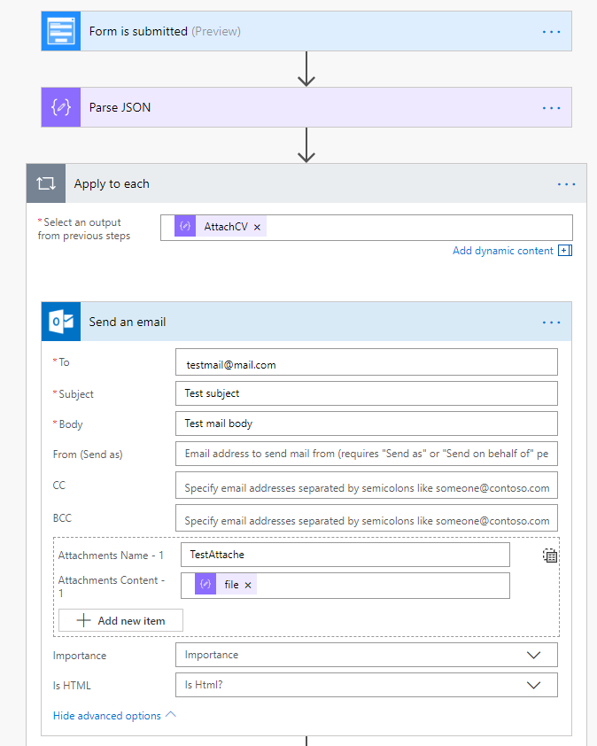Open the Send an email ellipsis menu
The height and width of the screenshot is (746, 597).
pos(551,322)
